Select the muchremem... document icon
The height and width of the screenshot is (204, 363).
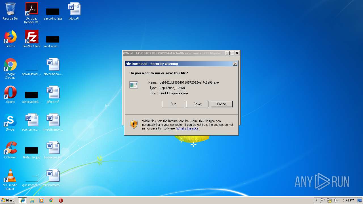coord(53,178)
